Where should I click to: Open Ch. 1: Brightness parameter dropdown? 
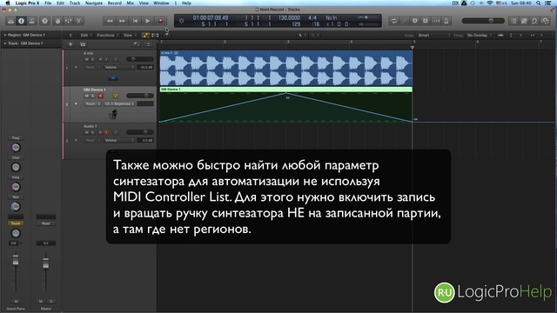click(119, 103)
